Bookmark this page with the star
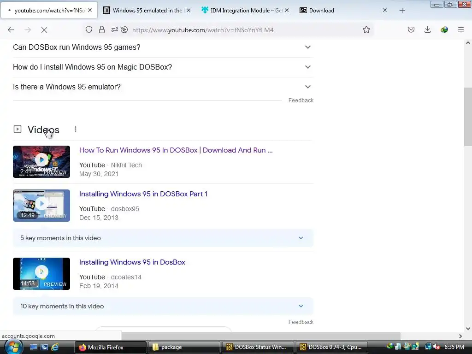 point(366,30)
